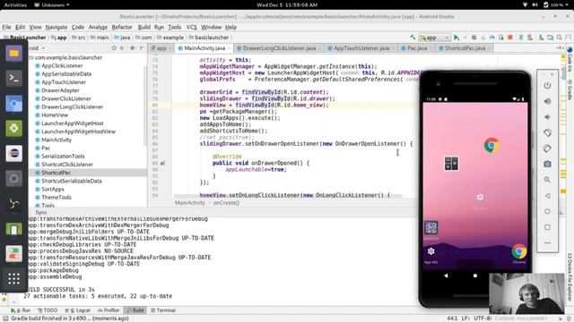
Task: Open the Terminal tool window tab
Action: [163, 310]
